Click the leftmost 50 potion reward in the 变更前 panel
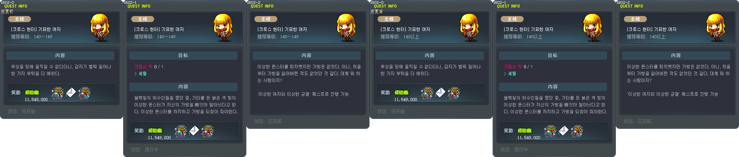The height and width of the screenshot is (157, 739). 57,93
